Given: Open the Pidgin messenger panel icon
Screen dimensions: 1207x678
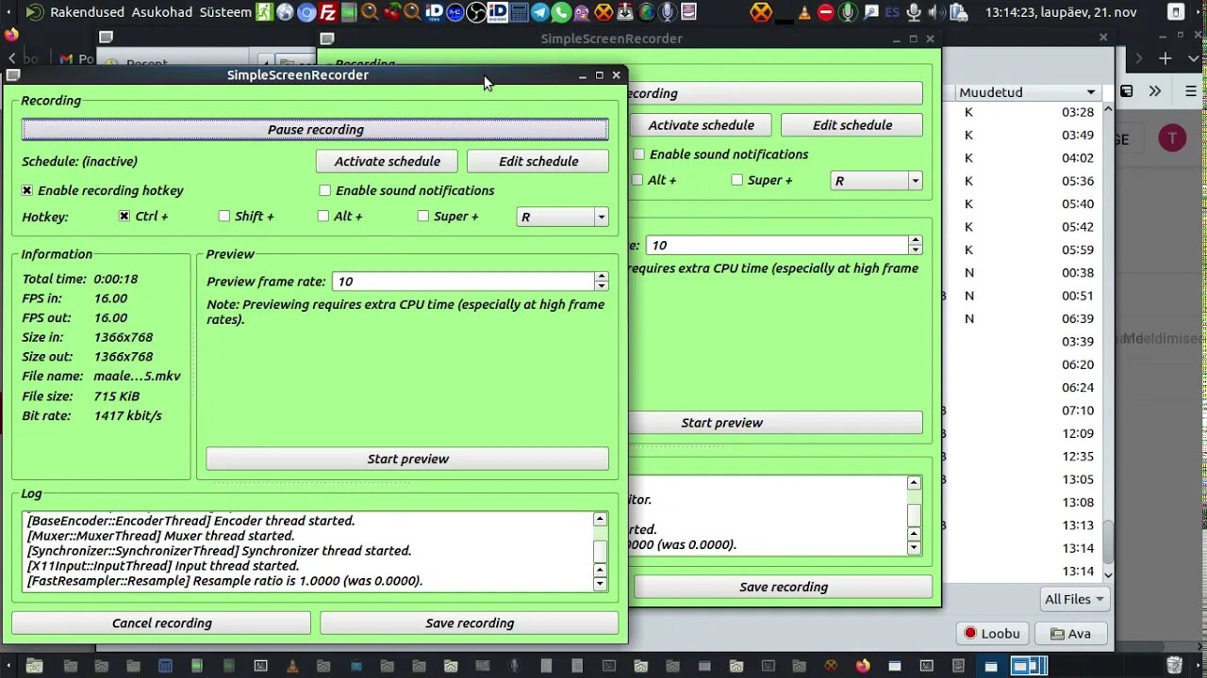Looking at the screenshot, I should [582, 12].
